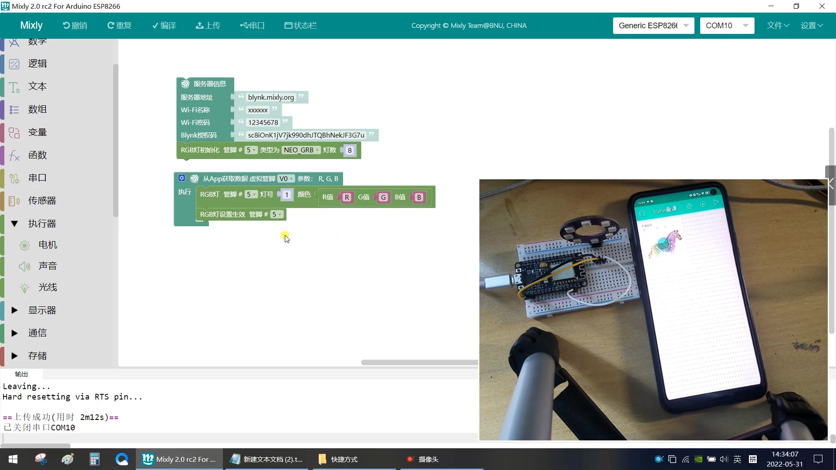Image resolution: width=836 pixels, height=470 pixels.
Task: Open the NEO_GRB type dropdown
Action: coord(301,150)
